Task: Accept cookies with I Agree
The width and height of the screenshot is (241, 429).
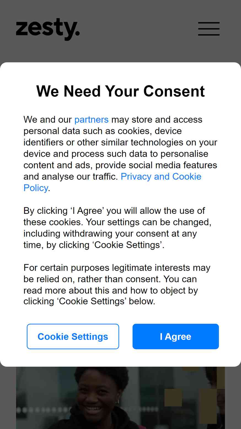Action: pos(176,336)
